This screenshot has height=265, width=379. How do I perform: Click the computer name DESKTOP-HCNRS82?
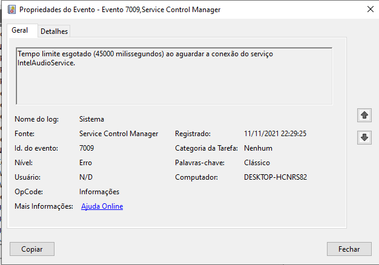click(275, 177)
